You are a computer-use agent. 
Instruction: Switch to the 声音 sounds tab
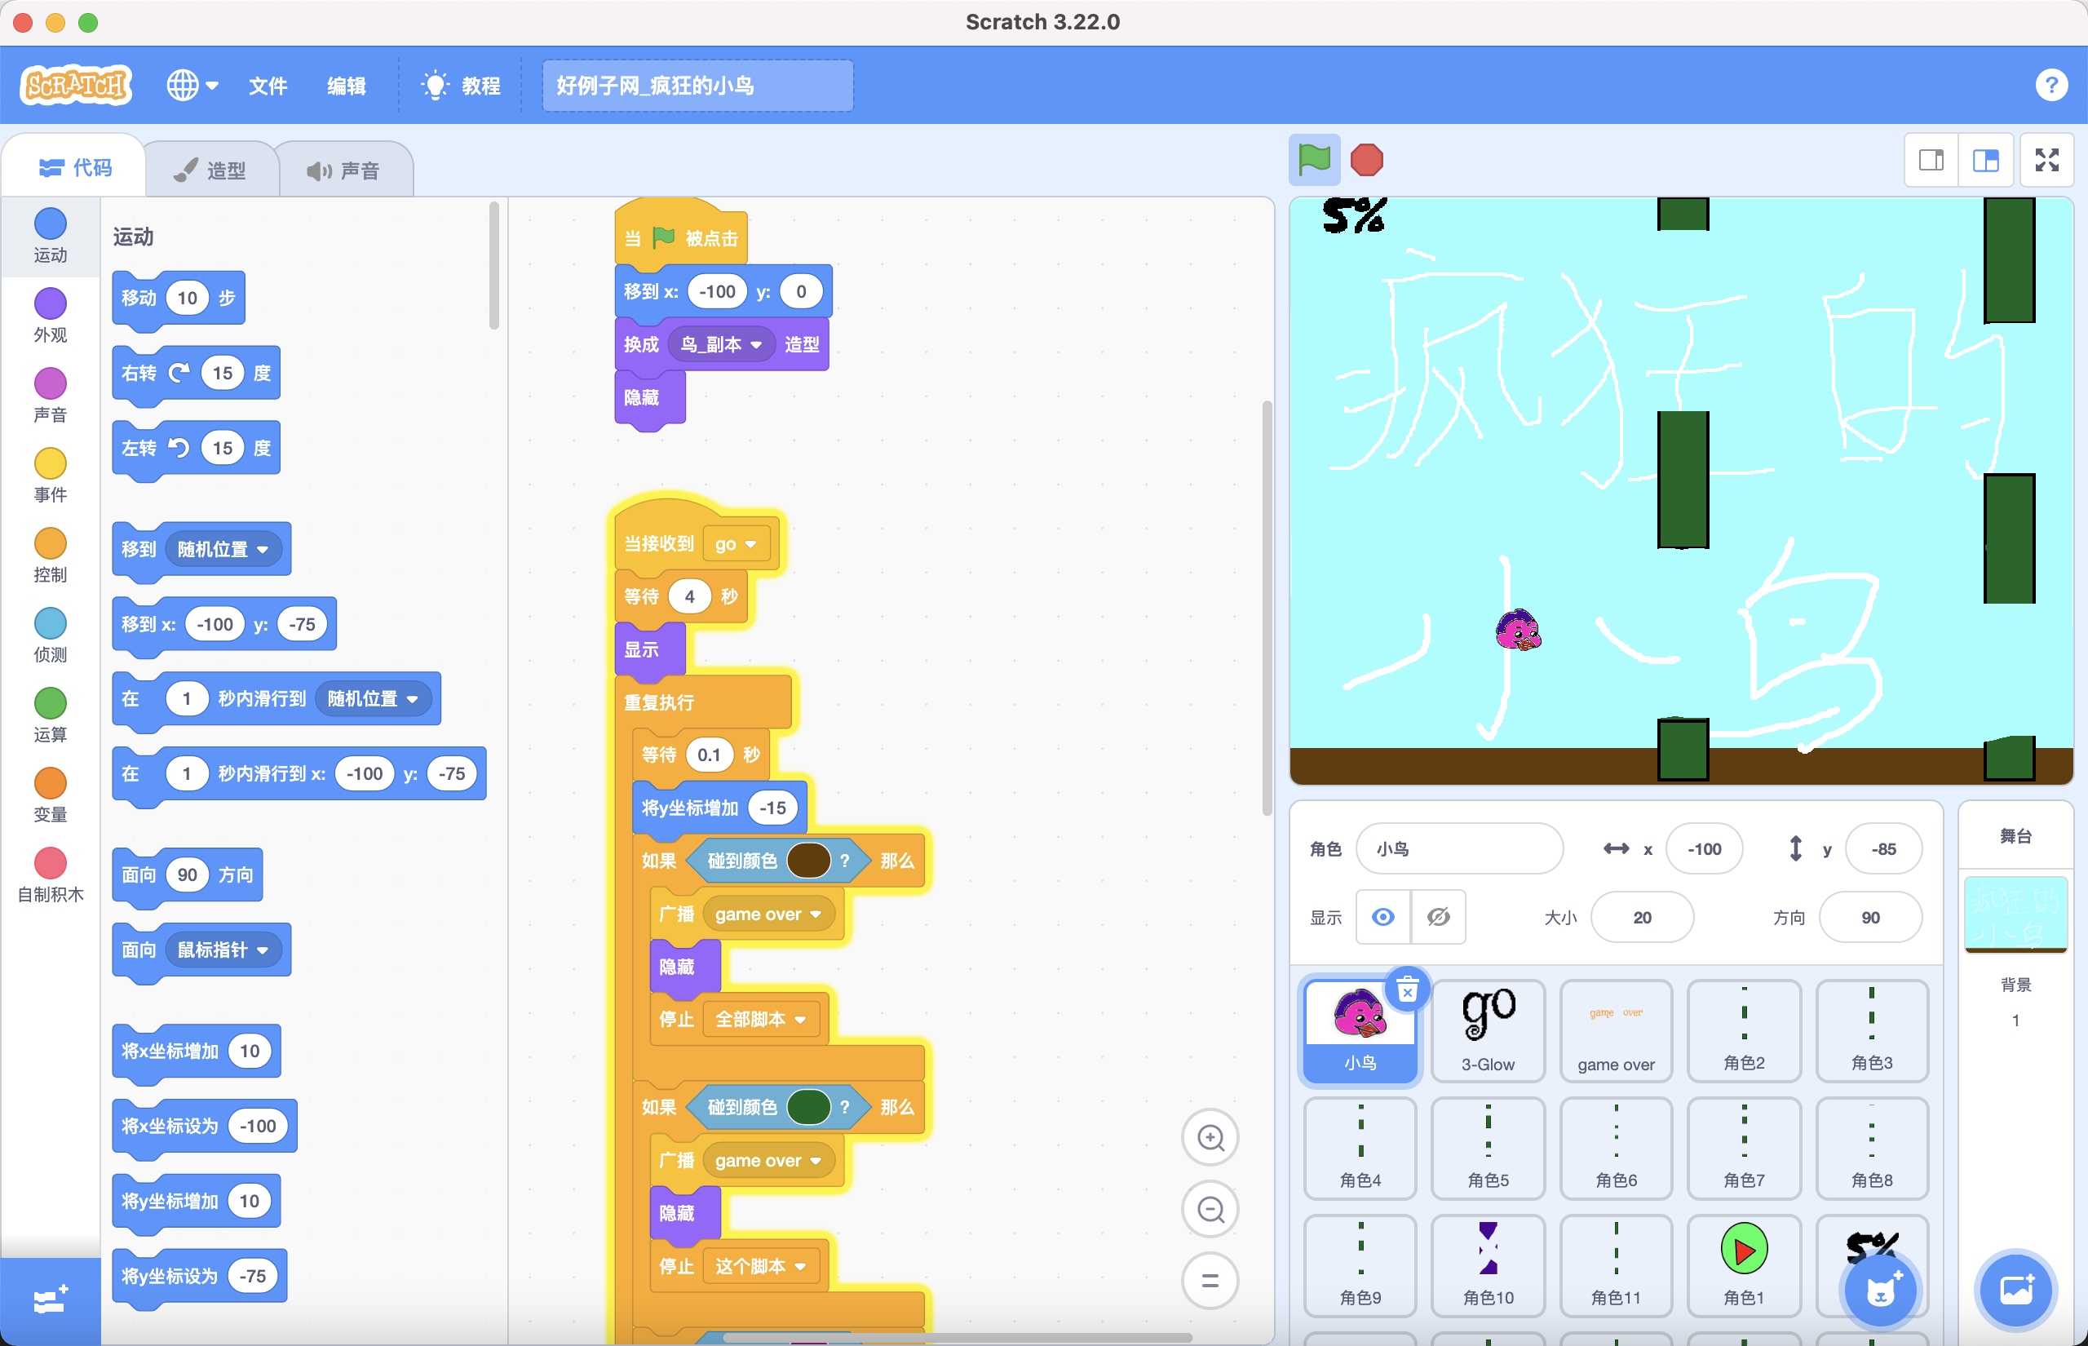click(x=344, y=170)
